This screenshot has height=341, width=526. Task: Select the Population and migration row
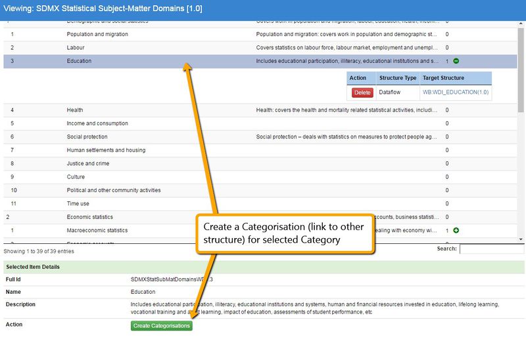pyautogui.click(x=99, y=34)
